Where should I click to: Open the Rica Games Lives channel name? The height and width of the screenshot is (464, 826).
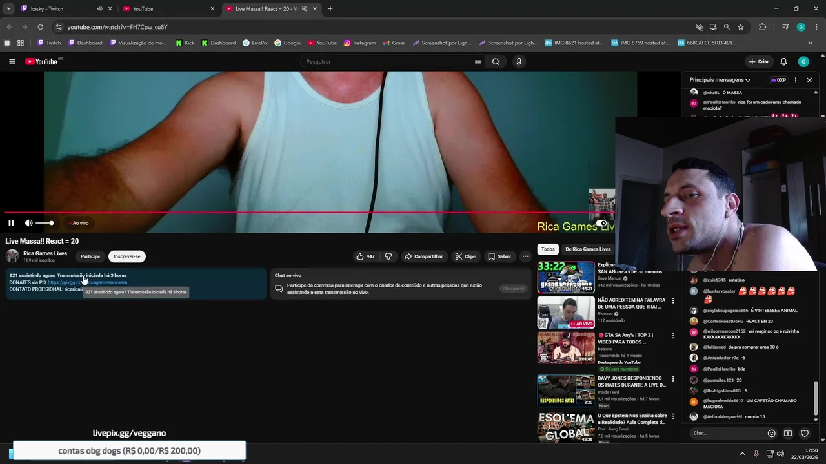(45, 253)
